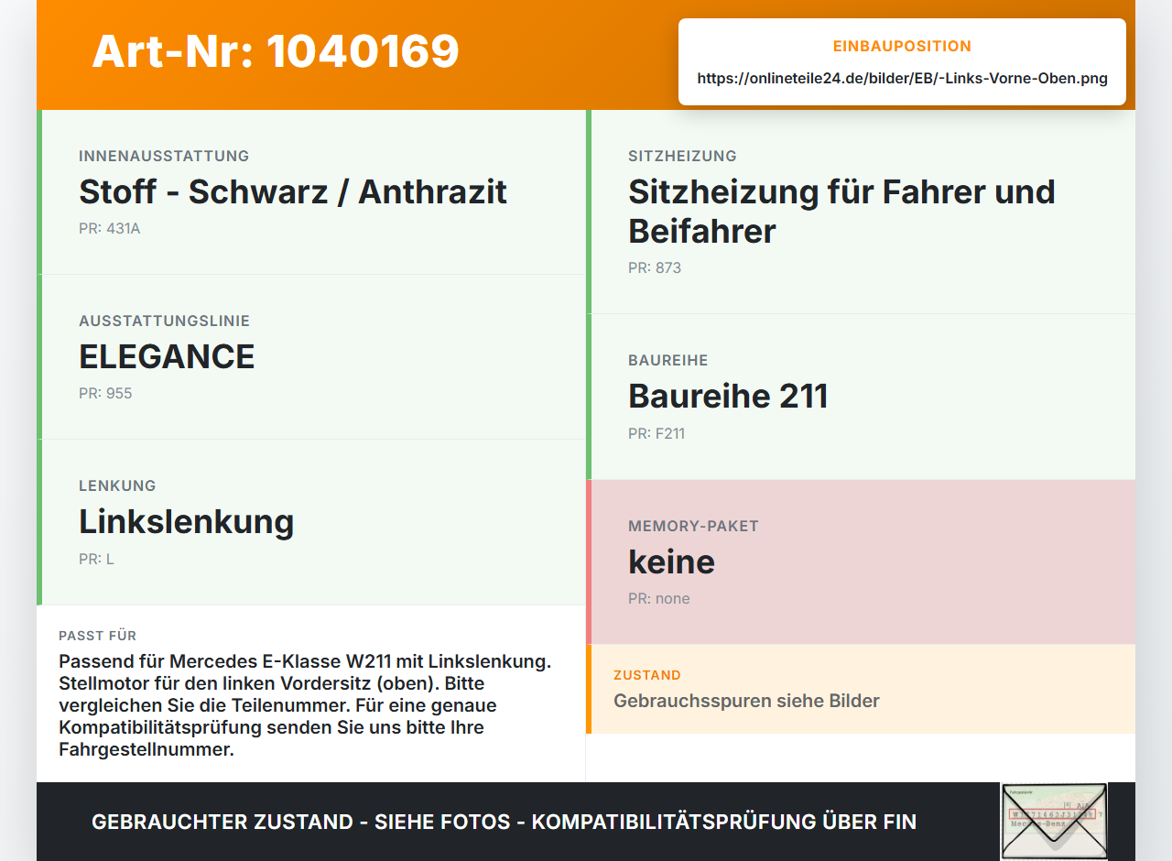
Task: Click the SITZHEIZUNG section label
Action: click(682, 156)
